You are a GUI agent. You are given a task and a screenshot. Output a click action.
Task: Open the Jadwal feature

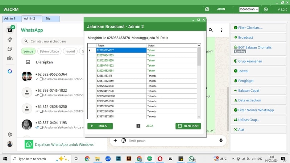258,71
